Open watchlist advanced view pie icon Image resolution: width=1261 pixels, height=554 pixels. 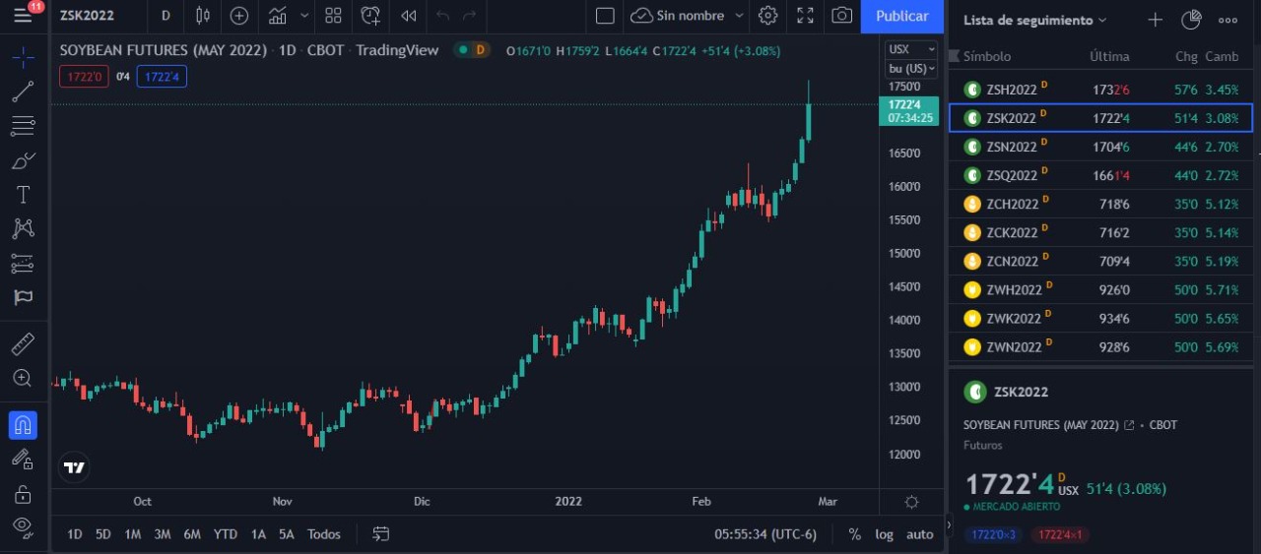[1191, 20]
